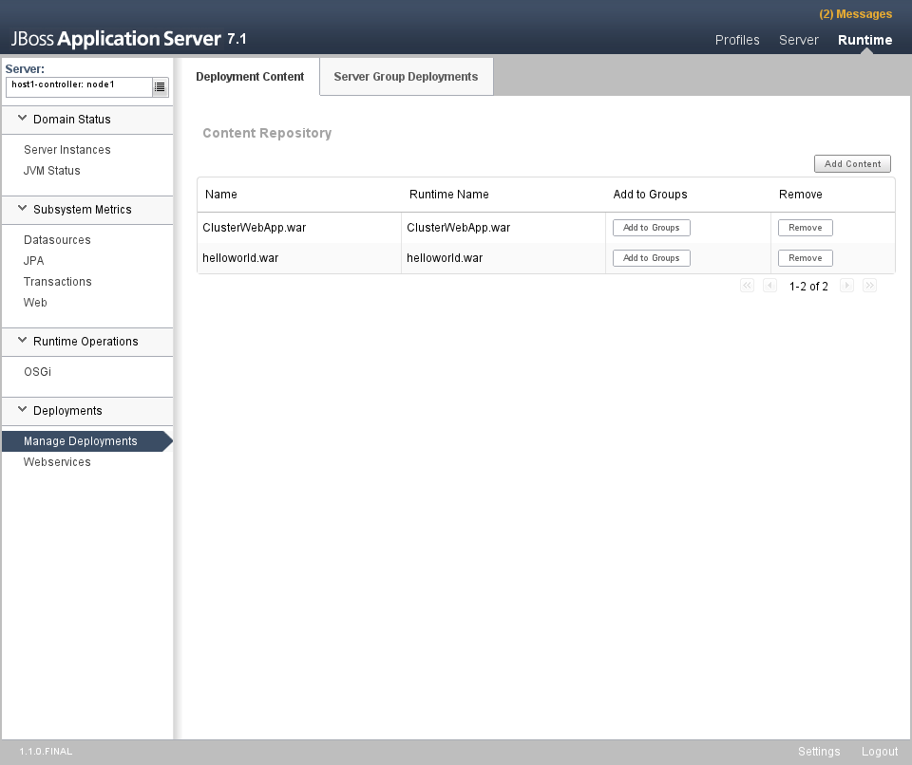Go to previous page of content table
The image size is (912, 765).
(x=769, y=286)
